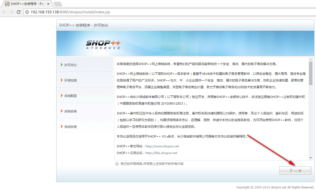Click the Copyright © 2005-2013 footer text
The height and width of the screenshot is (190, 316).
click(x=275, y=187)
